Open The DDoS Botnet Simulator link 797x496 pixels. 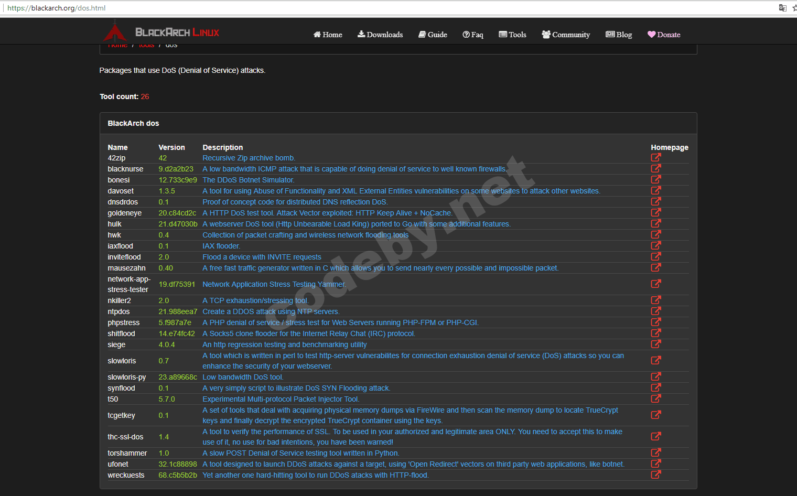(248, 179)
